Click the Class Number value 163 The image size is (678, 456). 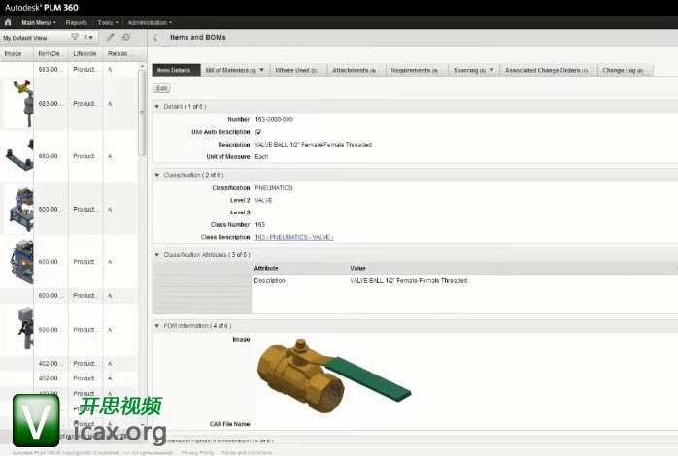[x=260, y=225]
